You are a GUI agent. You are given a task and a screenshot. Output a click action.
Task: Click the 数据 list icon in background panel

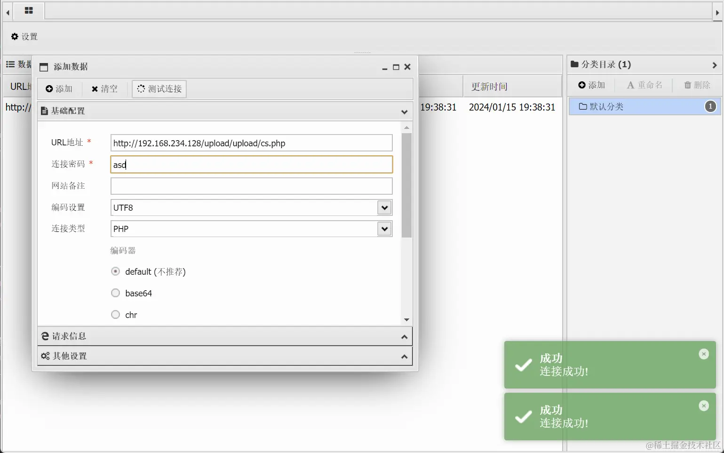point(10,64)
